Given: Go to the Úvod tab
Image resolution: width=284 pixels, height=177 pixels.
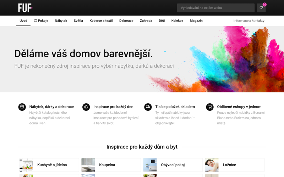Looking at the screenshot, I should [x=23, y=21].
